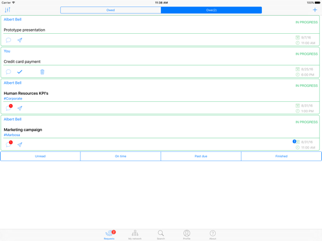Open comments on Marketing campaign
The height and width of the screenshot is (241, 322).
click(x=9, y=144)
